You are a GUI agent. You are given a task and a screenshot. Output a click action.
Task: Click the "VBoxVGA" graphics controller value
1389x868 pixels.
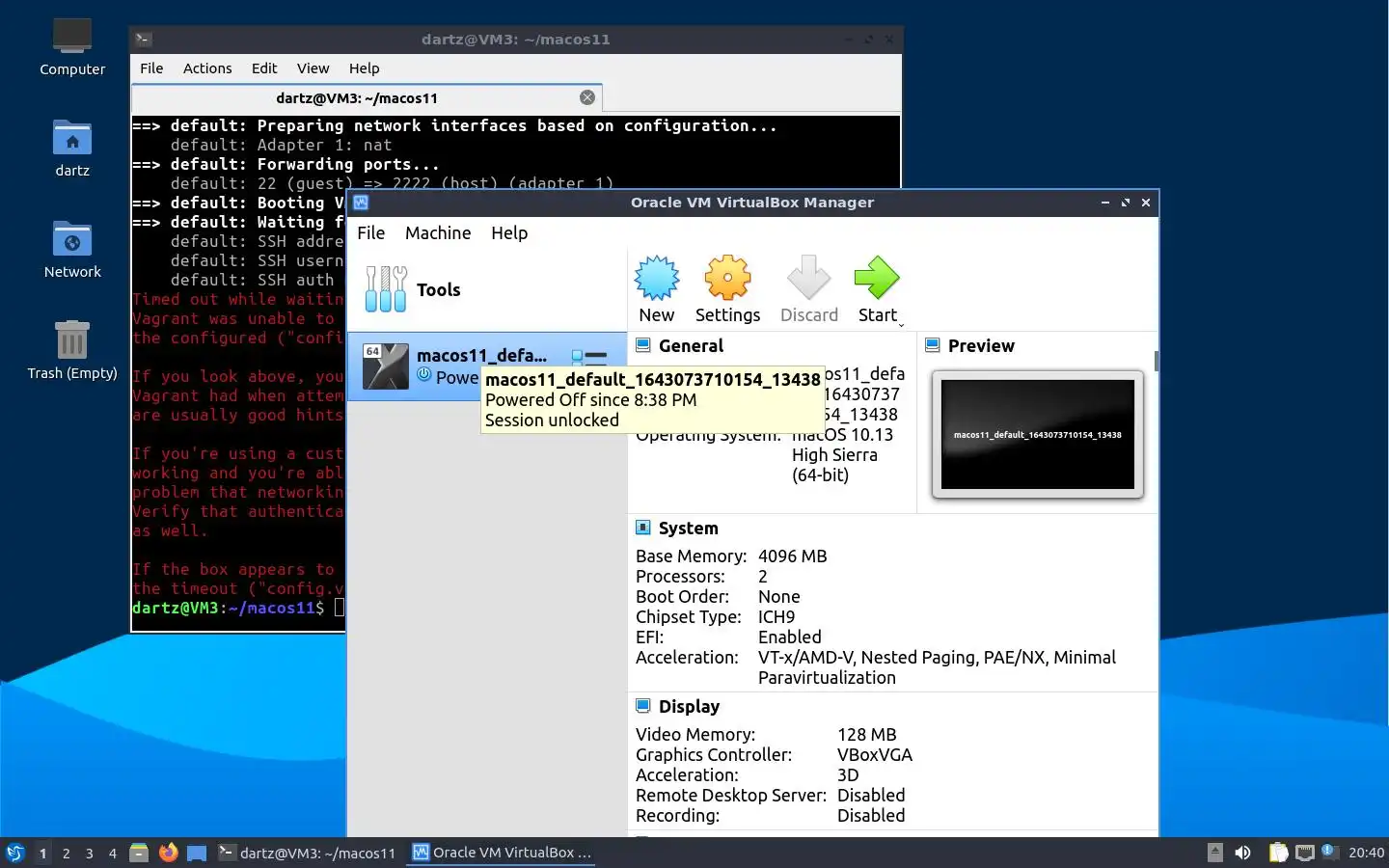coord(875,755)
